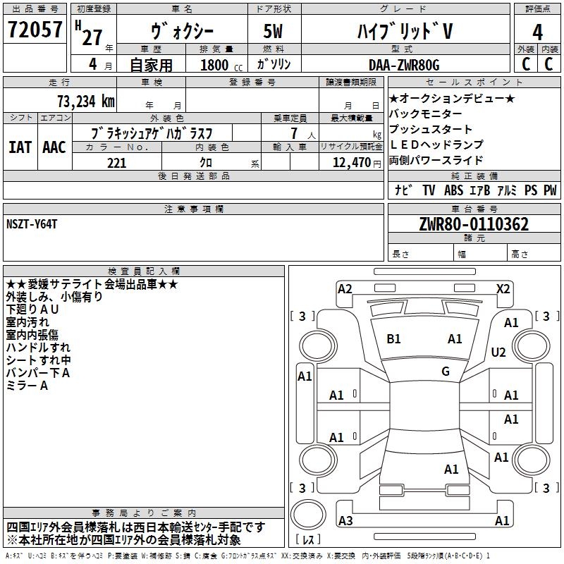Click the NSZT-Y64T note text

click(x=34, y=224)
